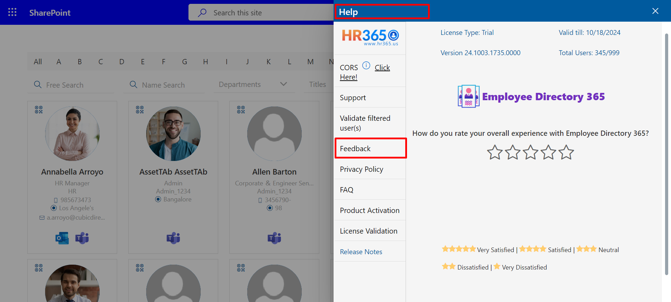This screenshot has width=671, height=302.
Task: Click Total Users: 345/999 text
Action: click(x=589, y=53)
